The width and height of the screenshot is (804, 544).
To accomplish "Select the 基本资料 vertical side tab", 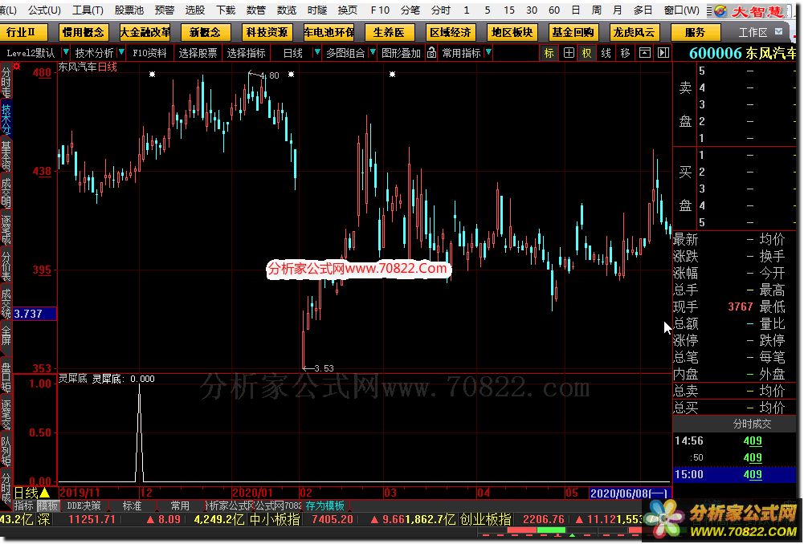I will pos(6,156).
